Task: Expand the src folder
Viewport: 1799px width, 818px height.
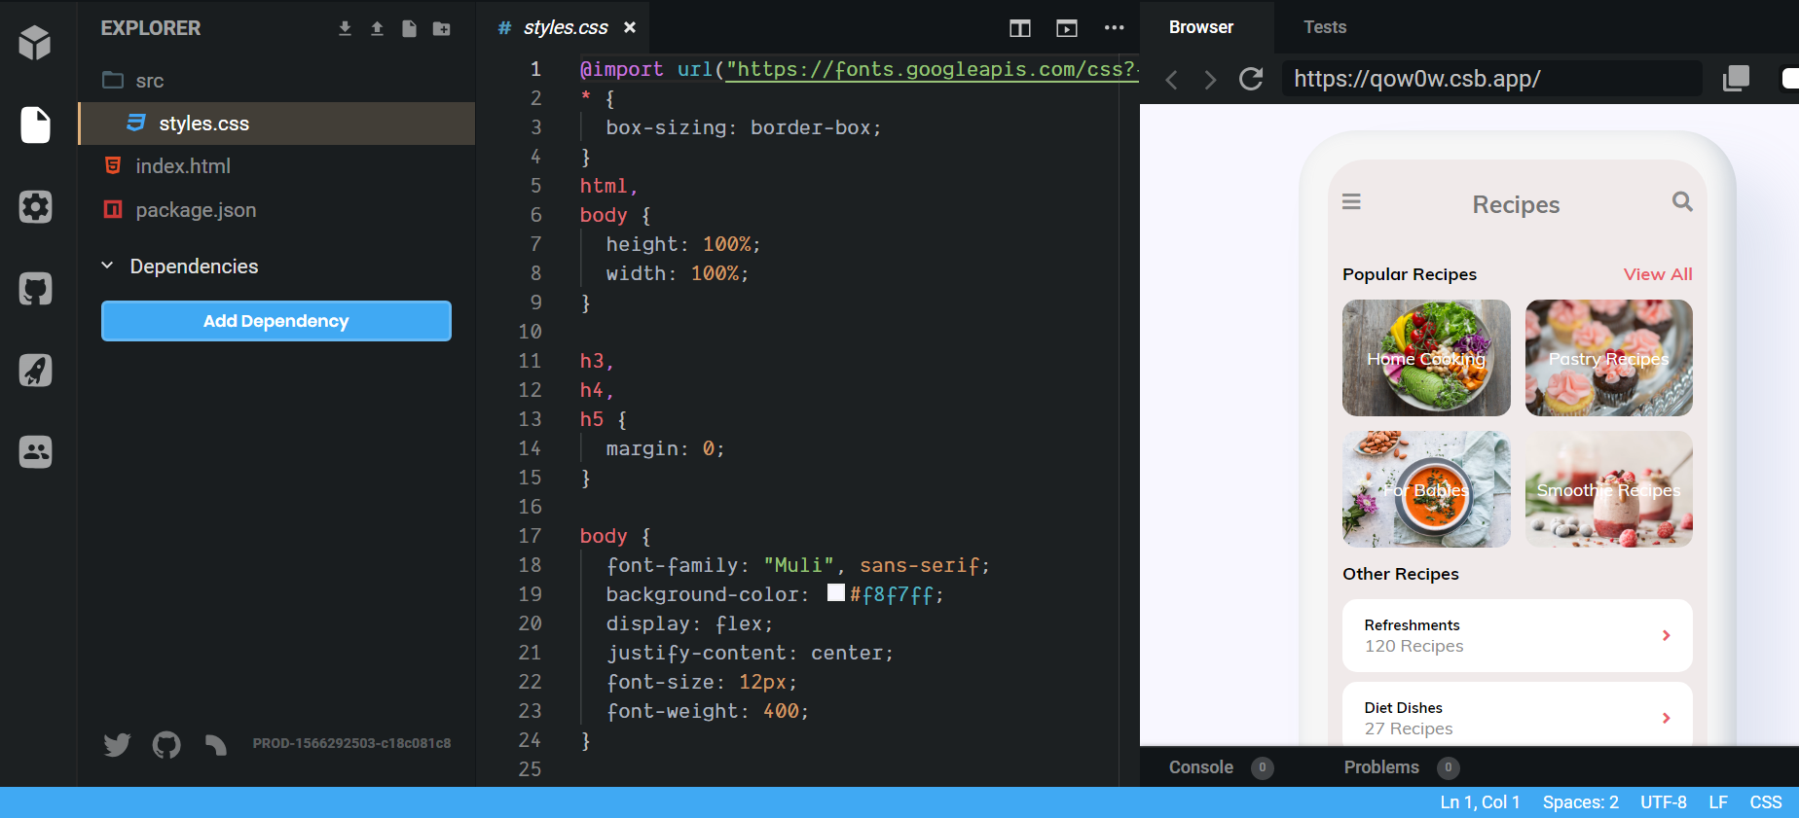Action: click(x=149, y=81)
